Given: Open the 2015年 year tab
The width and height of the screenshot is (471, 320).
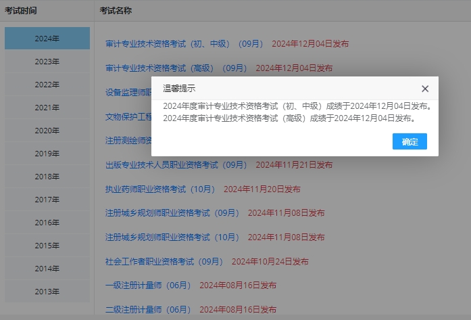Looking at the screenshot, I should point(47,246).
